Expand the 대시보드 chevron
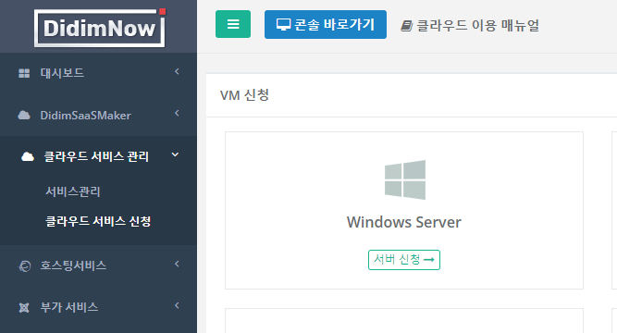Image resolution: width=617 pixels, height=333 pixels. click(177, 71)
